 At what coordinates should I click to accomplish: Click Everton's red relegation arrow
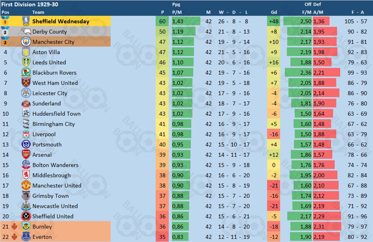[x=14, y=237]
